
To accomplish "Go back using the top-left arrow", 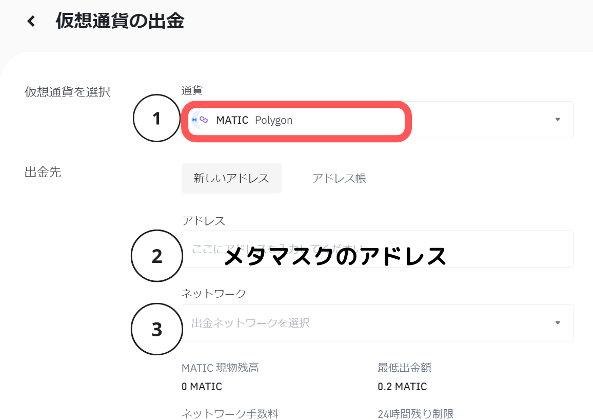I will 32,21.
